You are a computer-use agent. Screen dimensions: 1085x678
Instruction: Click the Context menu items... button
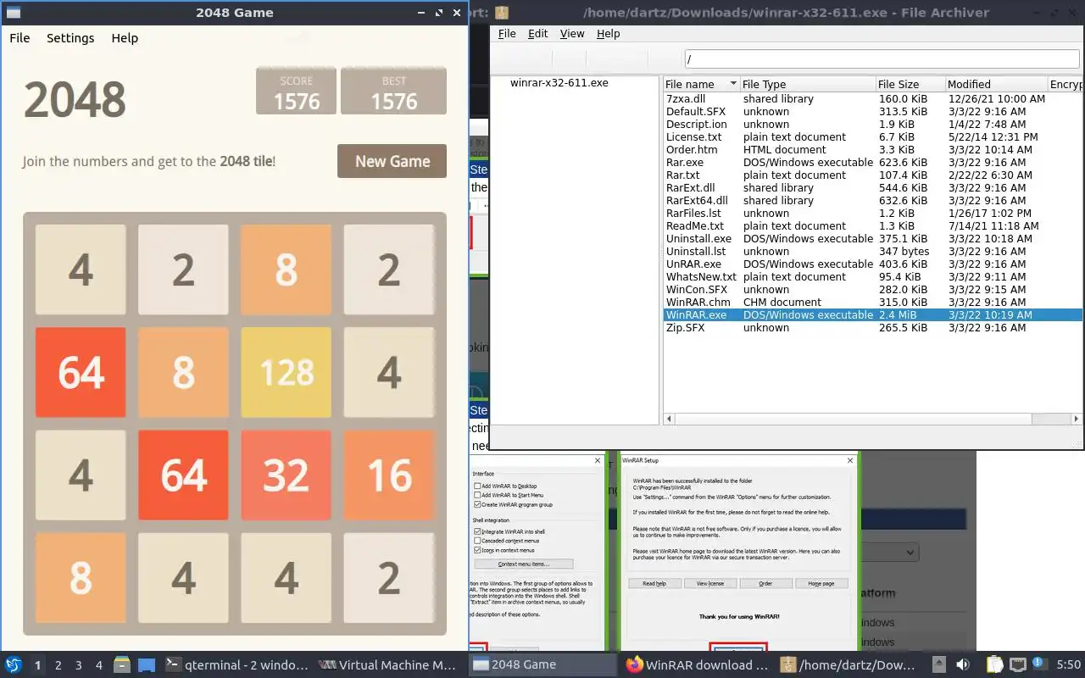point(524,564)
